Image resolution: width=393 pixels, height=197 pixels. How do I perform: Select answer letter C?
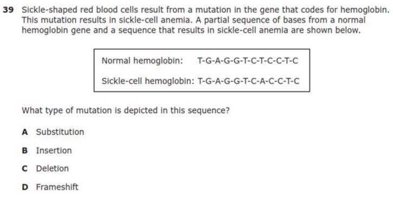tap(24, 169)
